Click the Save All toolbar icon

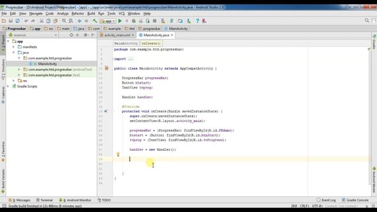click(11, 21)
